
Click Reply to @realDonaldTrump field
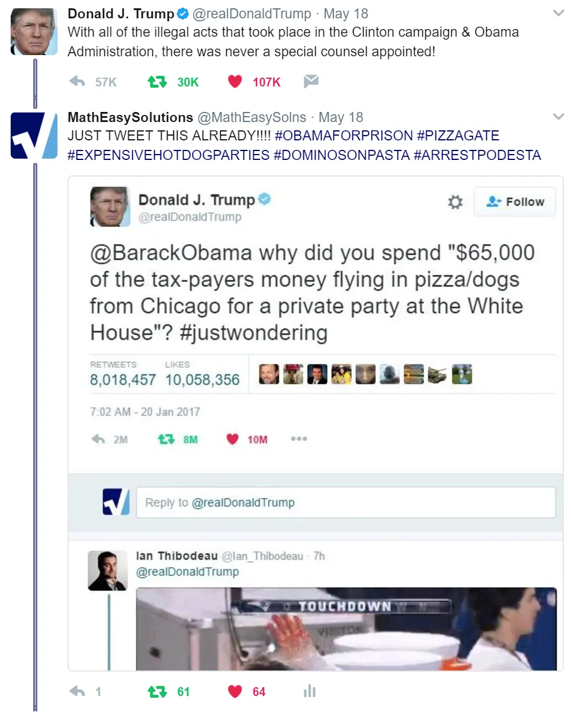click(346, 502)
